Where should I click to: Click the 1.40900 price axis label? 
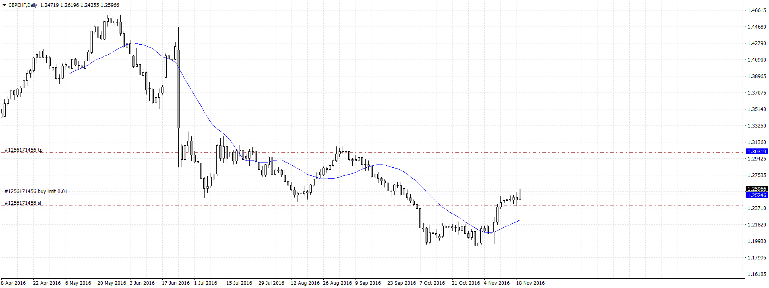[757, 60]
